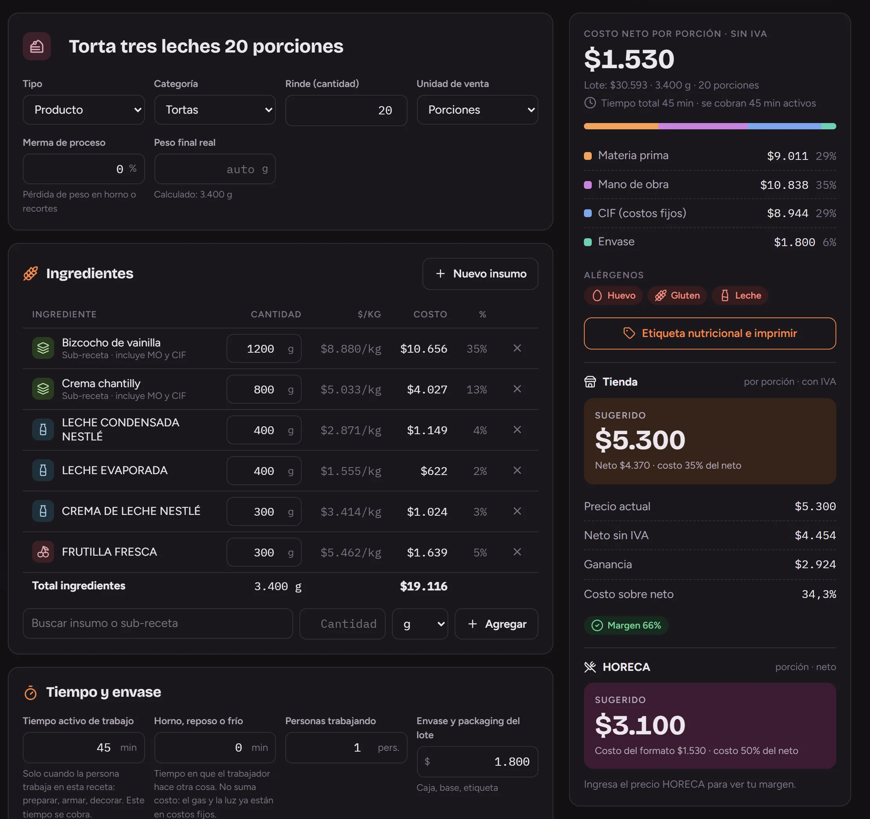
Task: Click the Tiempo activo de trabajo field
Action: click(83, 748)
